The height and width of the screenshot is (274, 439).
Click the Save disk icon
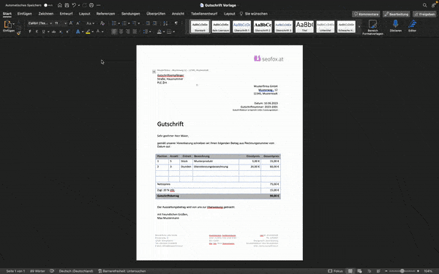pyautogui.click(x=67, y=5)
